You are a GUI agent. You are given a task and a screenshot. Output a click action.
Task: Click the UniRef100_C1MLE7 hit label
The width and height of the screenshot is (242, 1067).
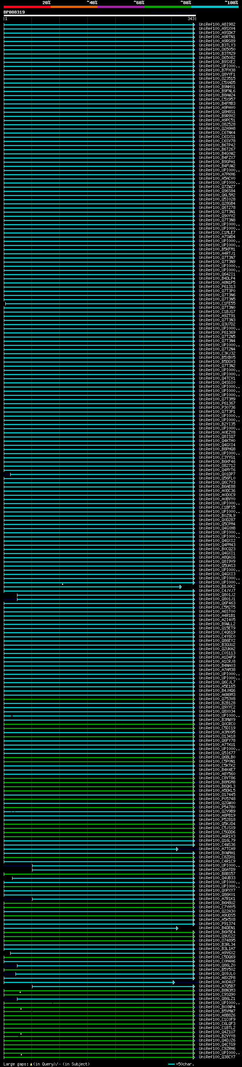tap(217, 232)
